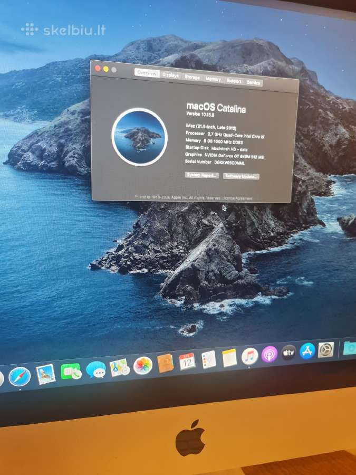
Task: Launch the Mail app in Dock
Action: coord(46,374)
